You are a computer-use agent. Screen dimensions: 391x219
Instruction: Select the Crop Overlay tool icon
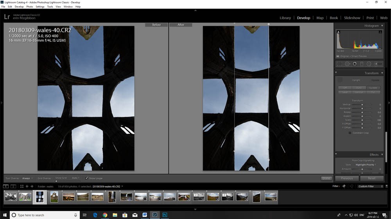point(340,64)
